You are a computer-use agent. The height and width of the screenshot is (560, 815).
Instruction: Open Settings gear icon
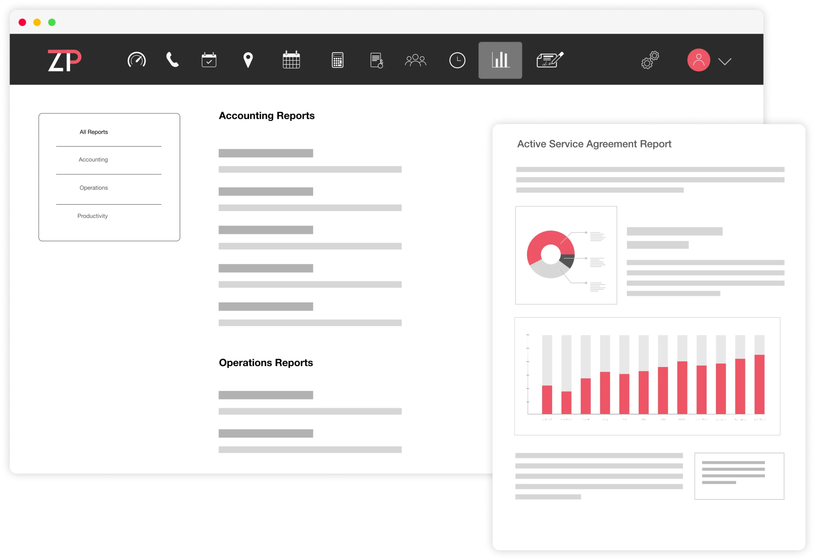tap(651, 60)
